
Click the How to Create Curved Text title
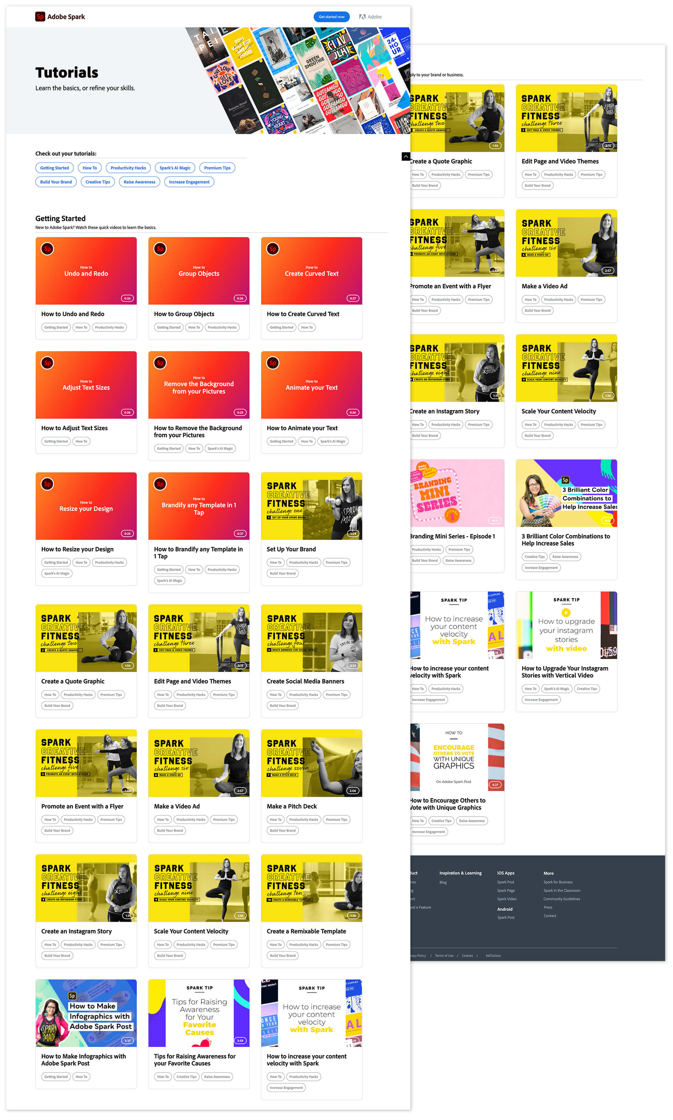point(303,314)
